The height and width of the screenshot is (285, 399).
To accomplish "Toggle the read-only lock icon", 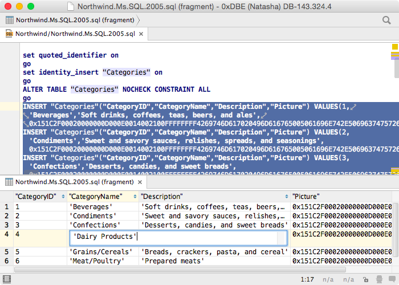I will point(366,279).
